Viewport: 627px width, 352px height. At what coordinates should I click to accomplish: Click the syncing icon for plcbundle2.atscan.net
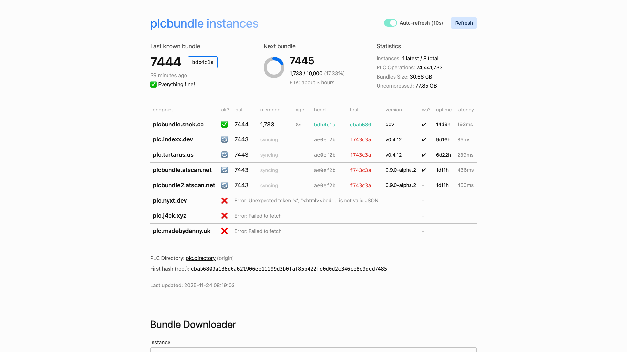click(224, 185)
